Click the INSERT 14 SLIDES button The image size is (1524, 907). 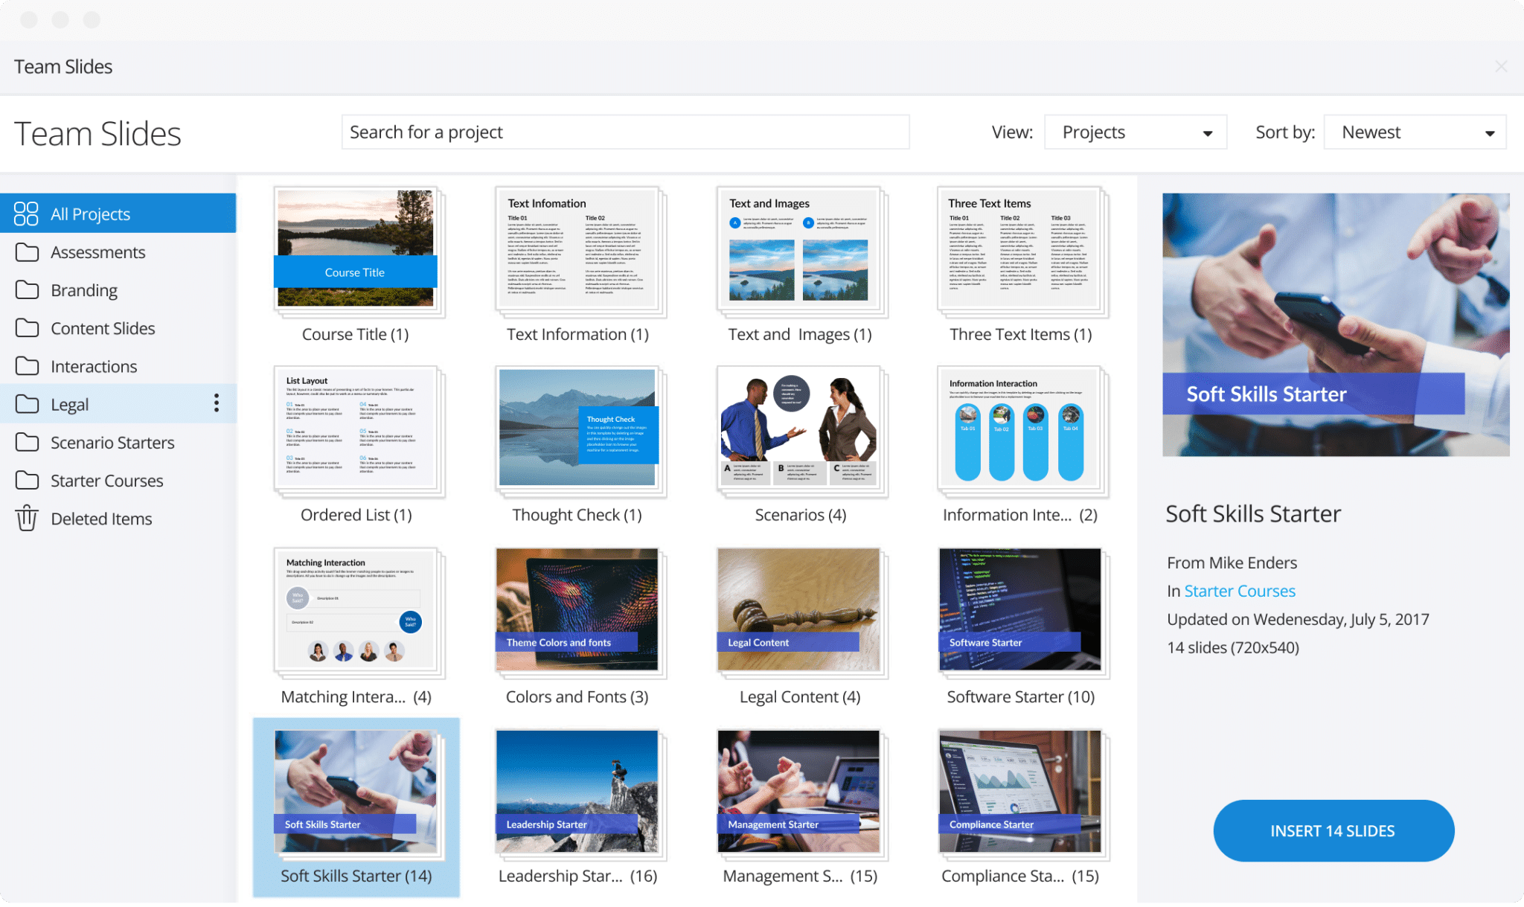[x=1332, y=830]
